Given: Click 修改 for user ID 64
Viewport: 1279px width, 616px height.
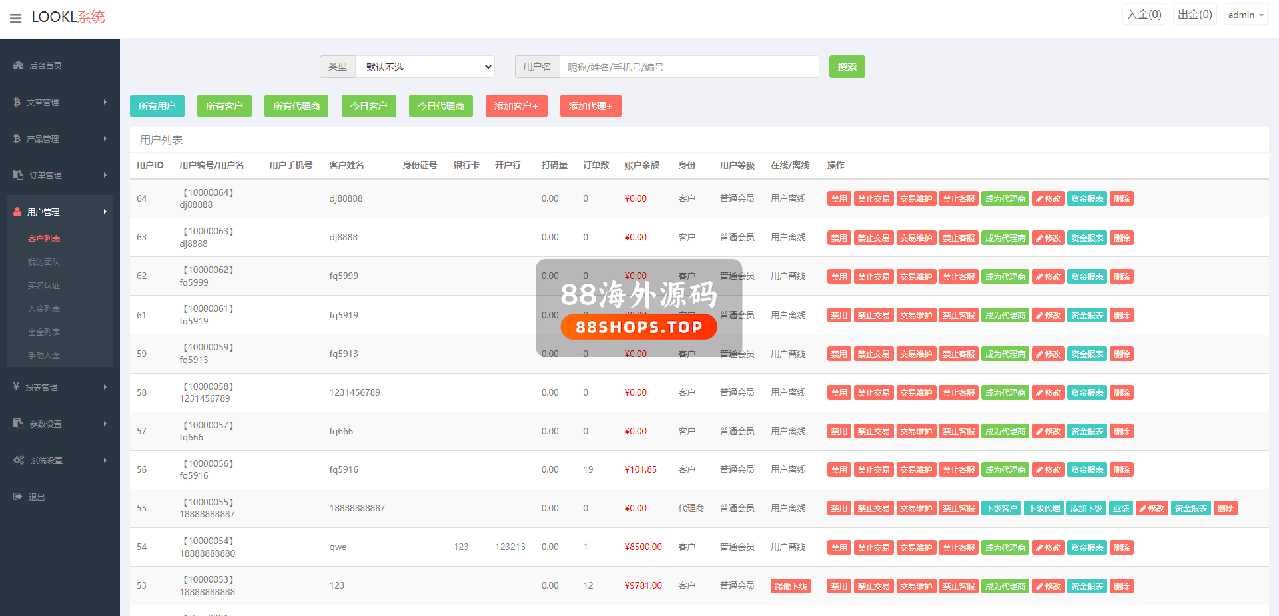Looking at the screenshot, I should tap(1048, 199).
